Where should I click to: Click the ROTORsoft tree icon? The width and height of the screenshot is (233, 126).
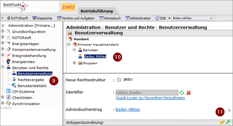pyautogui.click(x=9, y=37)
